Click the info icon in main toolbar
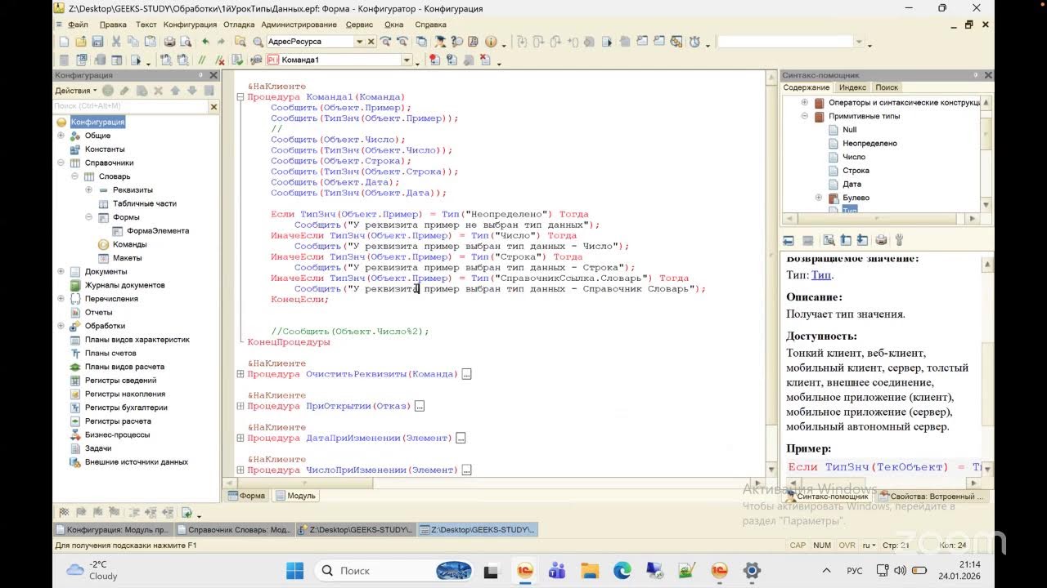The height and width of the screenshot is (588, 1047). (x=491, y=42)
